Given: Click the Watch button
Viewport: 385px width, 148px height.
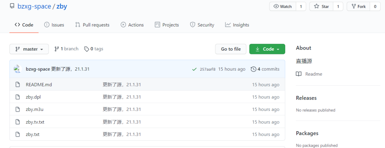Looking at the screenshot, I should click(283, 7).
